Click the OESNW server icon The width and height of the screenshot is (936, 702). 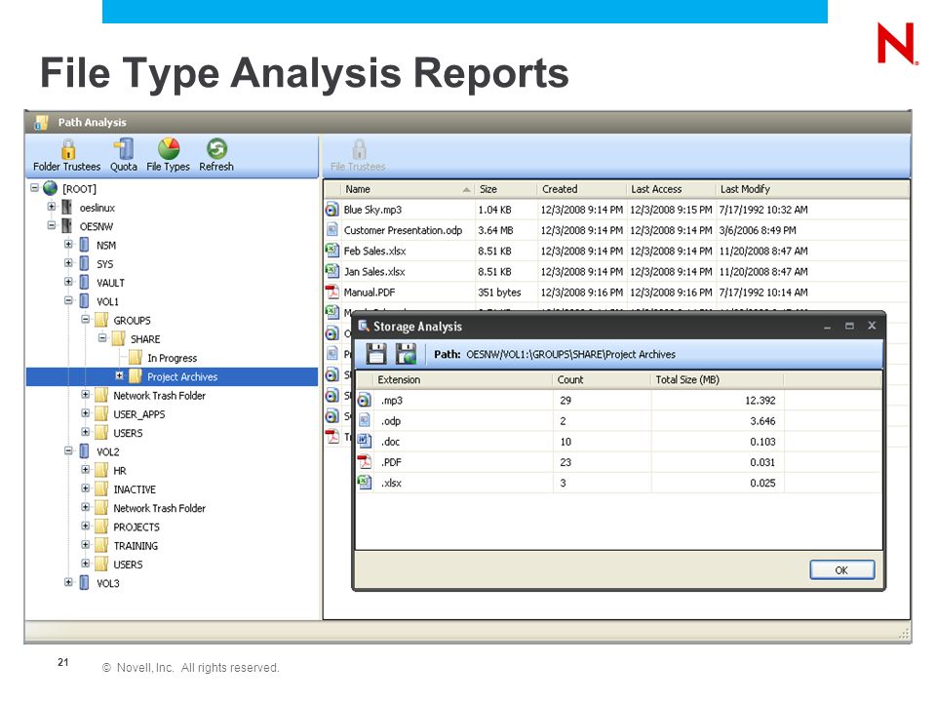coord(67,226)
